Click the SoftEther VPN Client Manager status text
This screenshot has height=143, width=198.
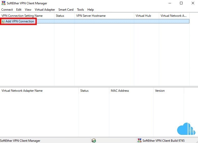click(x=20, y=141)
